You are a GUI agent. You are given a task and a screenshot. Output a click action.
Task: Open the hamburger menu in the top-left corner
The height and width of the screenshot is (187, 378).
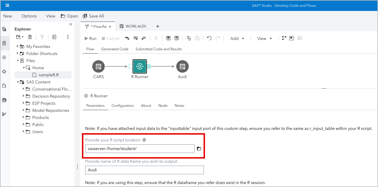click(x=7, y=5)
